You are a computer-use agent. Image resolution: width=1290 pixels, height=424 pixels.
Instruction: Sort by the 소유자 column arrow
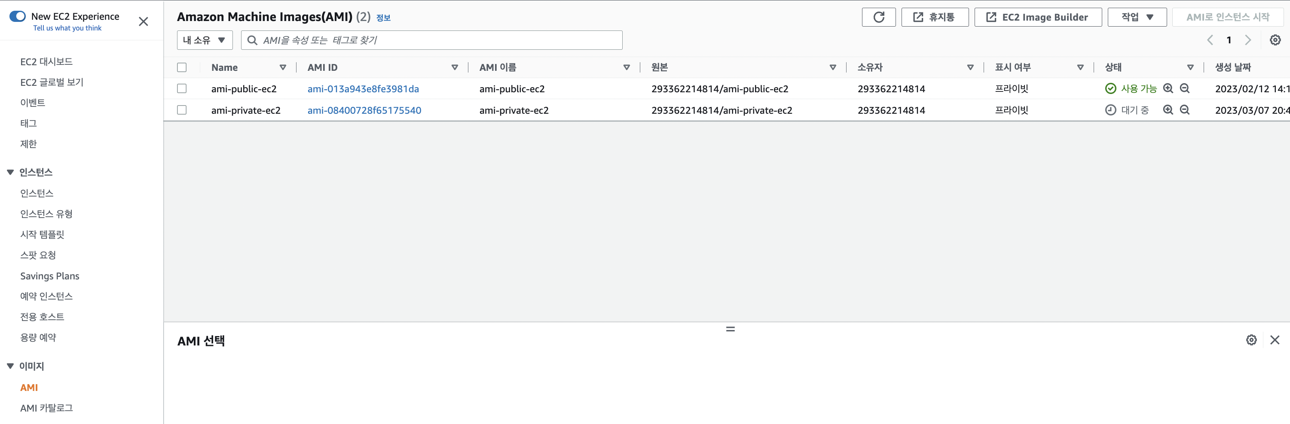point(970,67)
